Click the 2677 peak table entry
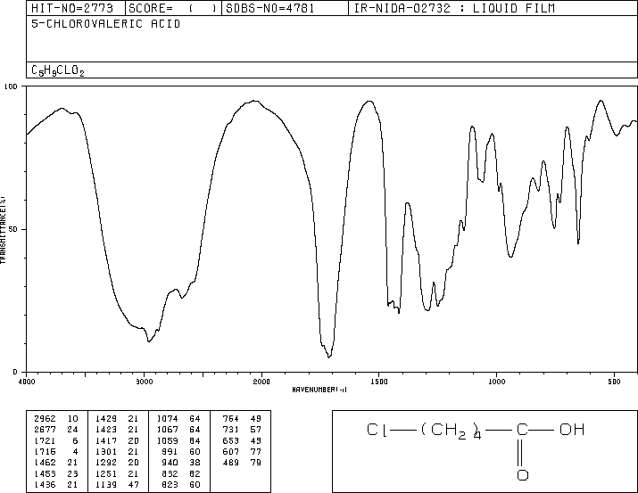Viewport: 638px width, 493px height. (x=55, y=430)
